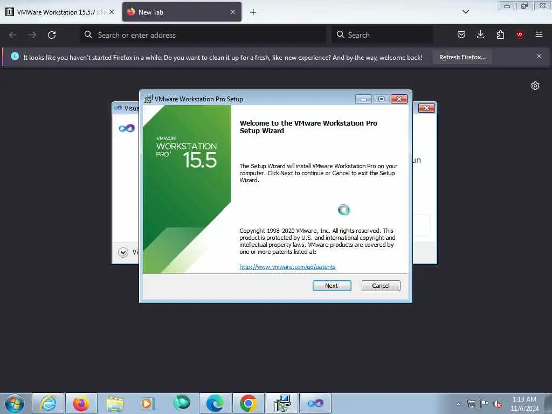Close the VMWare Workstation 15.5.7 tab
The image size is (552, 414).
pyautogui.click(x=112, y=12)
